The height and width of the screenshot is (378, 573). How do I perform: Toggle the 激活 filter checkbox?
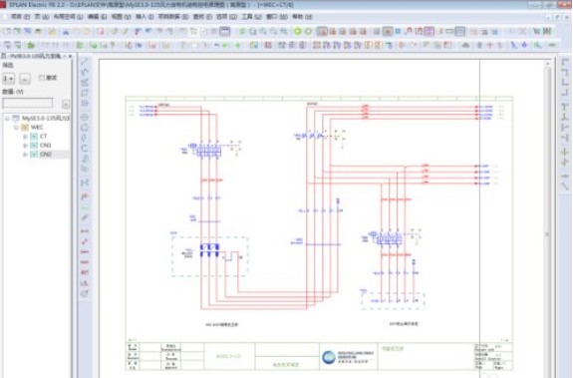coord(42,78)
